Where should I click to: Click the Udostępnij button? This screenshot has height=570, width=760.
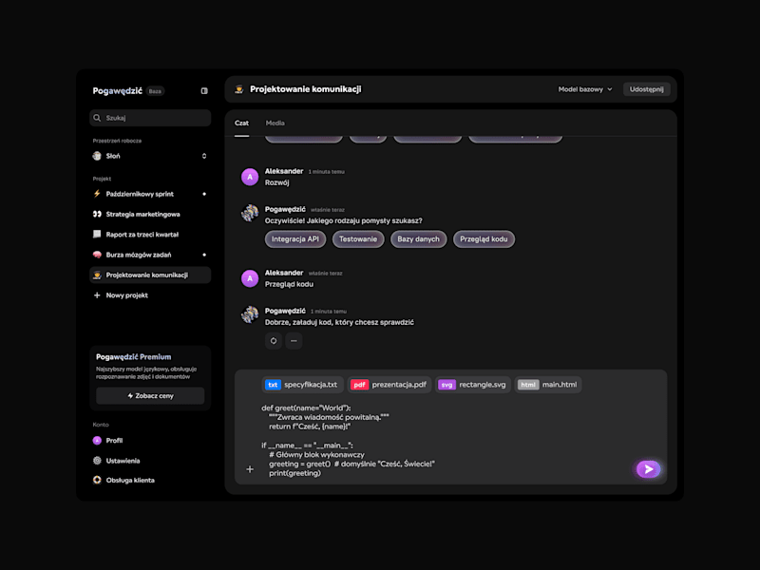[x=646, y=89]
